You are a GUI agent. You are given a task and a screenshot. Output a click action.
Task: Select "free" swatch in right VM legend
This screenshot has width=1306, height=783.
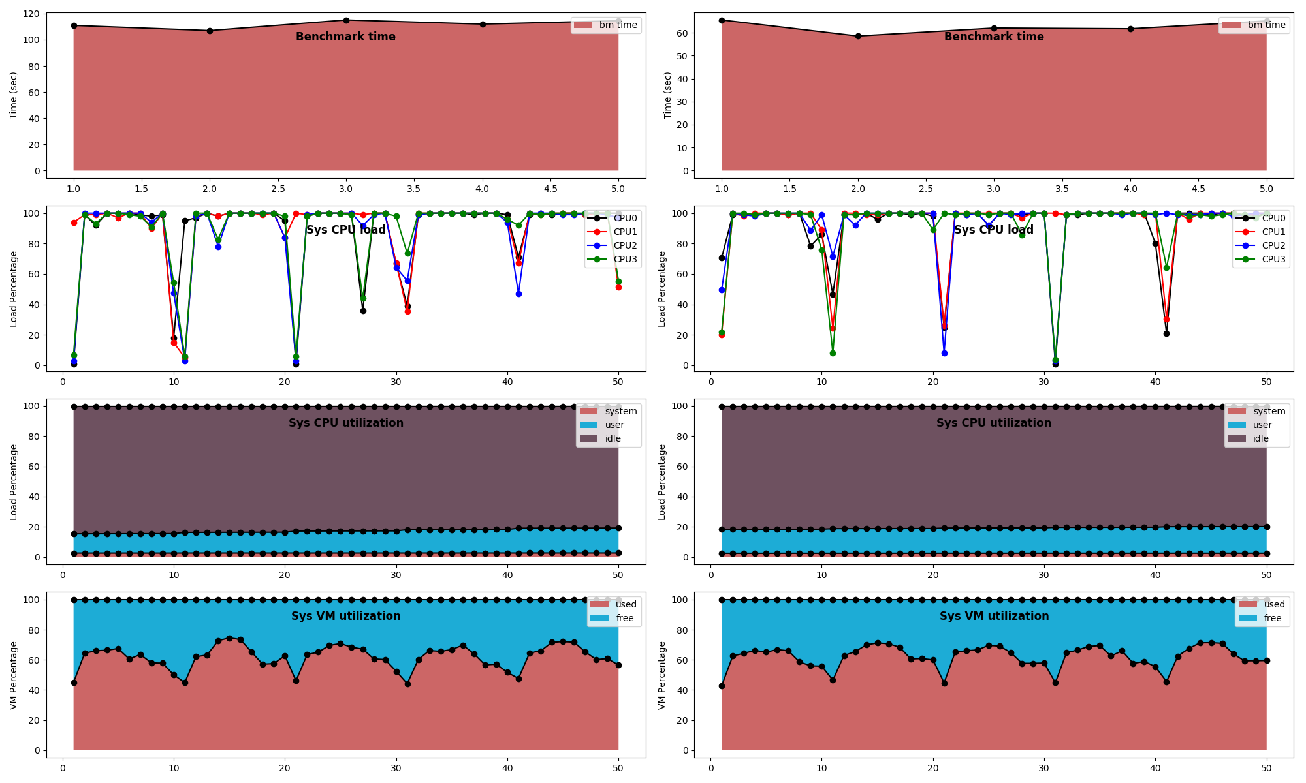click(1248, 618)
